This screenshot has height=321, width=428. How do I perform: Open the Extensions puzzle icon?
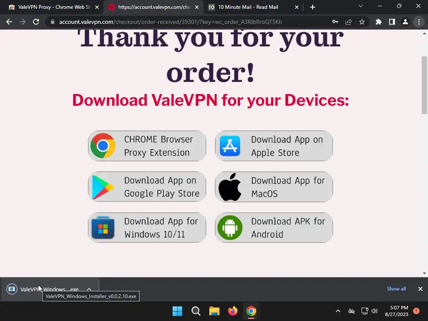tap(379, 22)
